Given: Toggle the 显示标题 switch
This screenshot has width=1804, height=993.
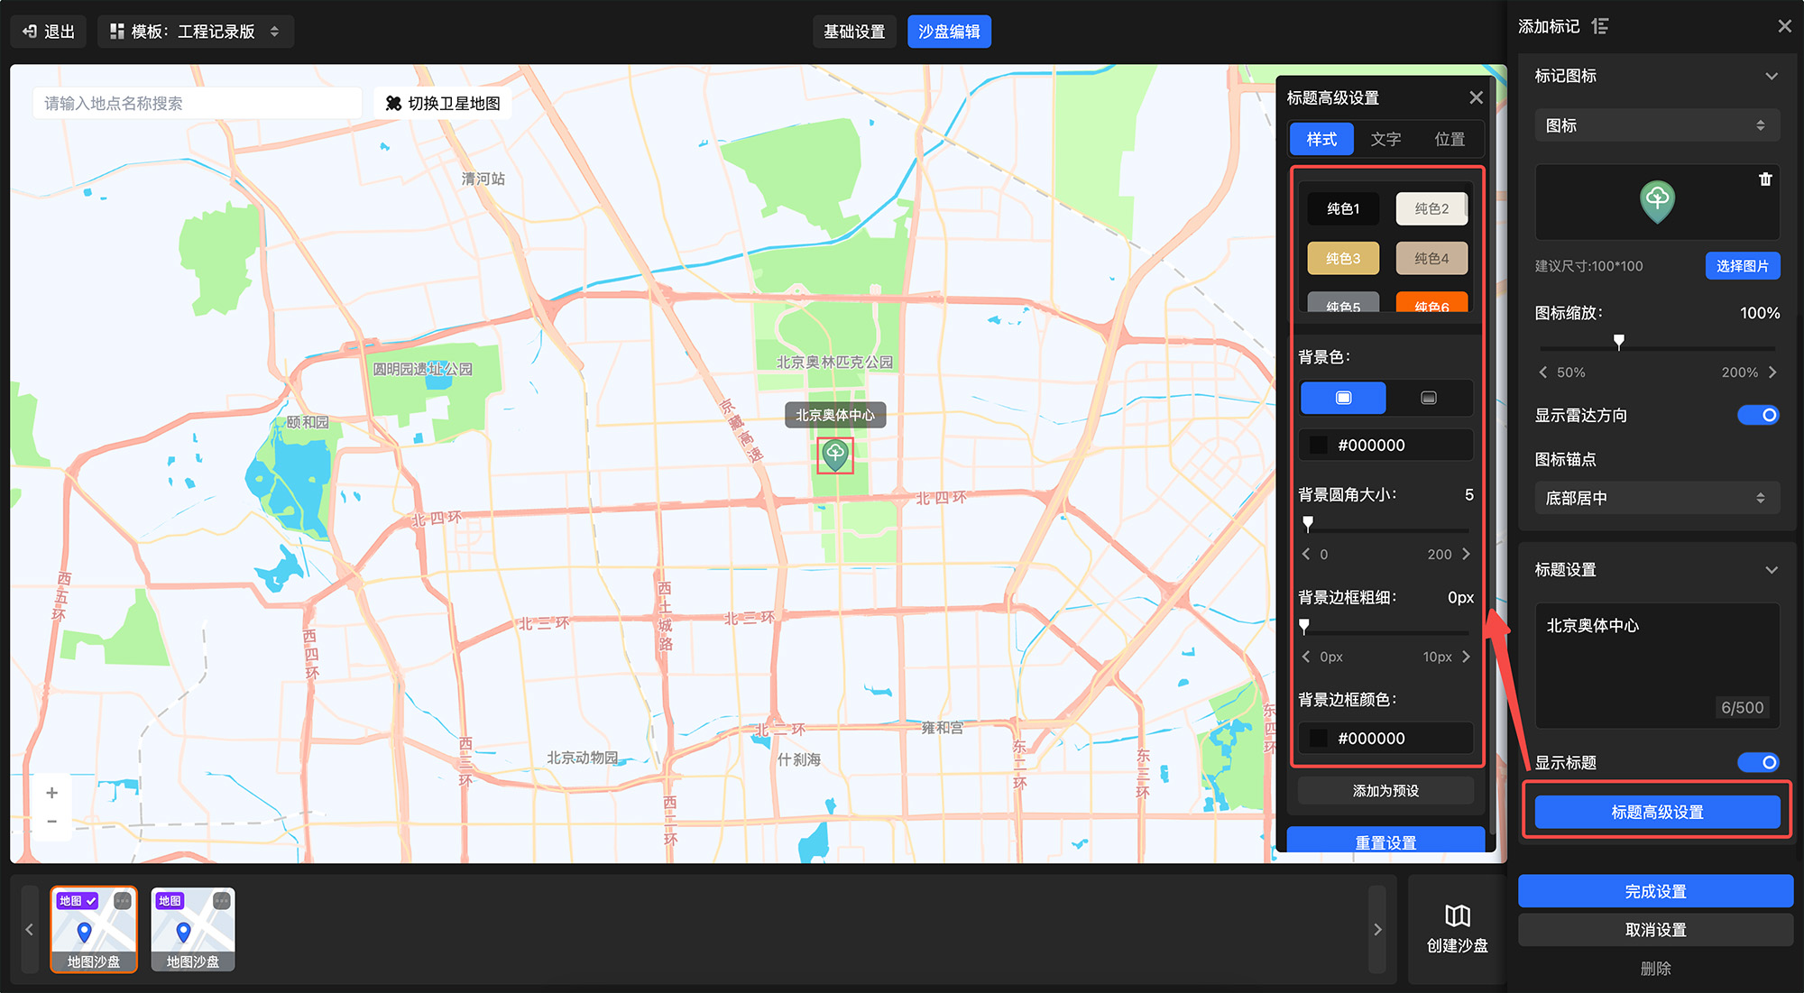Looking at the screenshot, I should (x=1757, y=762).
